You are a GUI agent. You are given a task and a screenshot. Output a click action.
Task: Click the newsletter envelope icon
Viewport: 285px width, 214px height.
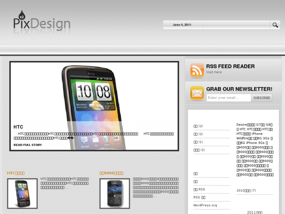tap(197, 93)
